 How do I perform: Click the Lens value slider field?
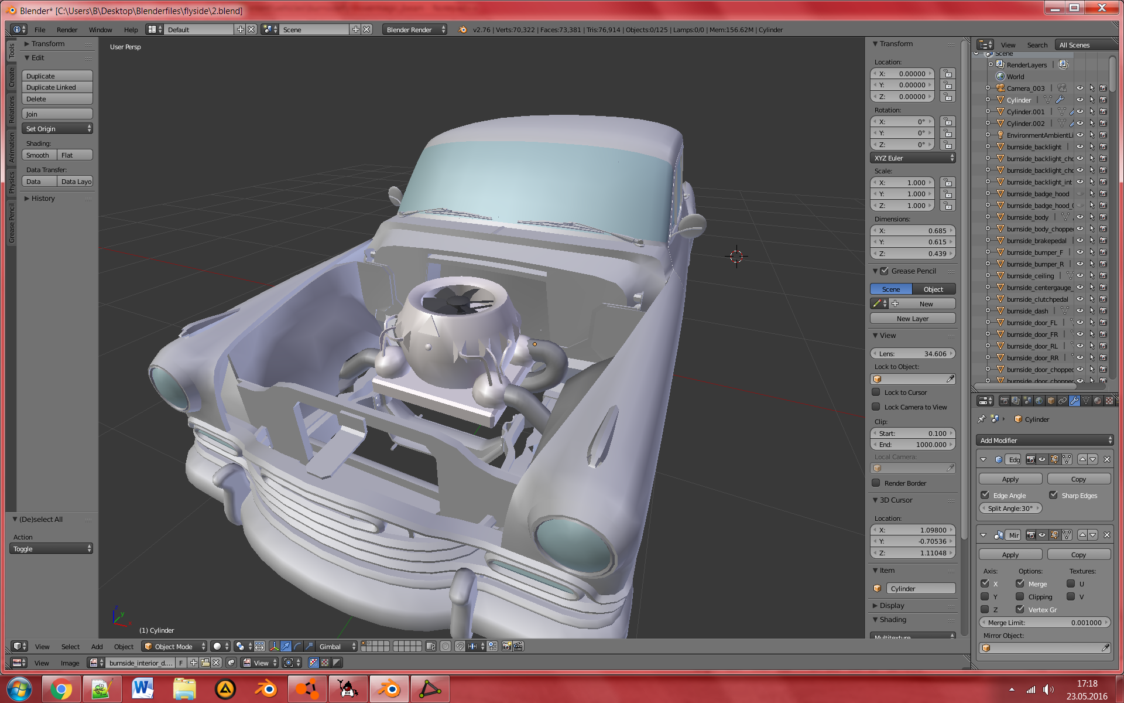(913, 354)
